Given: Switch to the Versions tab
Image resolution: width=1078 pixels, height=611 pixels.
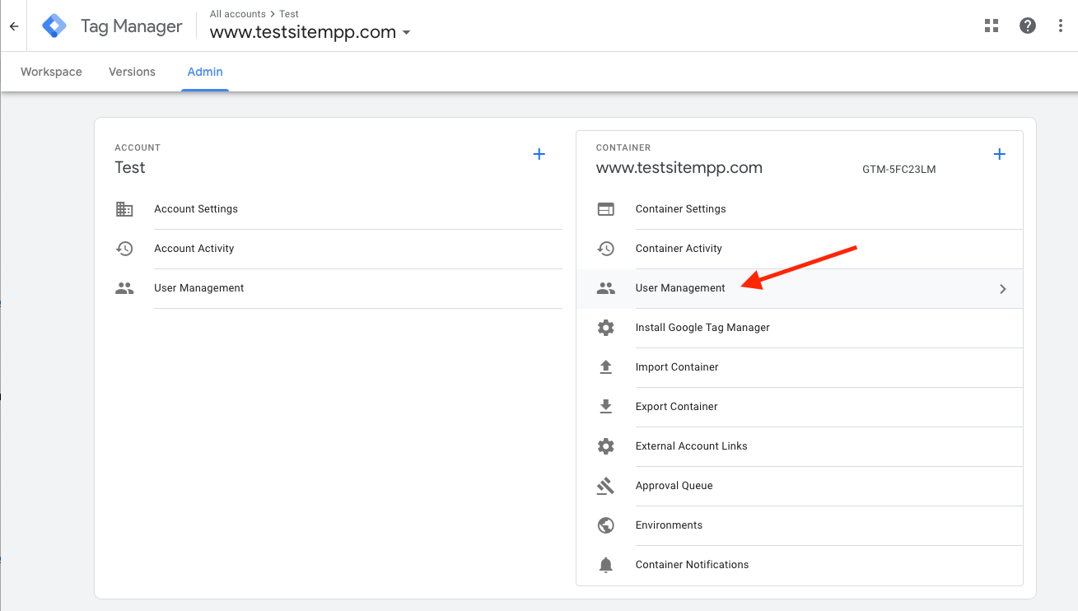Looking at the screenshot, I should tap(132, 72).
